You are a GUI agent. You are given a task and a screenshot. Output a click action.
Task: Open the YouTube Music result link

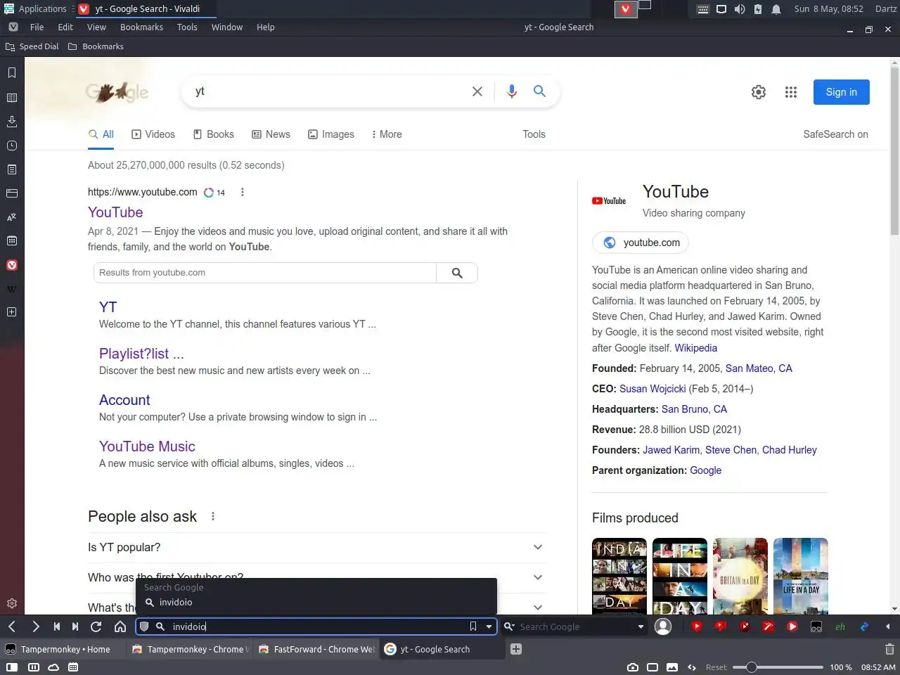pos(147,446)
